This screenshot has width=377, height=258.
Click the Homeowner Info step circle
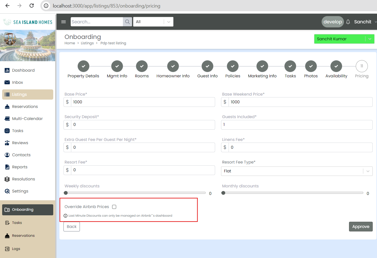173,66
